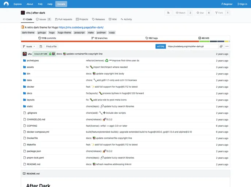This screenshot has height=187, width=251.
Task: Click the Fork button
Action: click(x=219, y=13)
